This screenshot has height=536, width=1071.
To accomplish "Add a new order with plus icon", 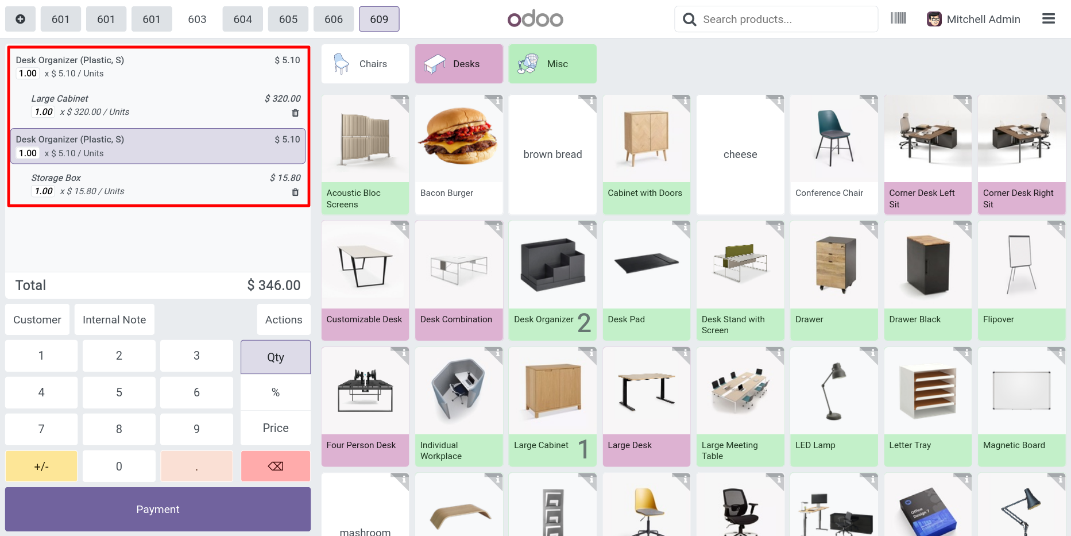I will click(x=20, y=19).
